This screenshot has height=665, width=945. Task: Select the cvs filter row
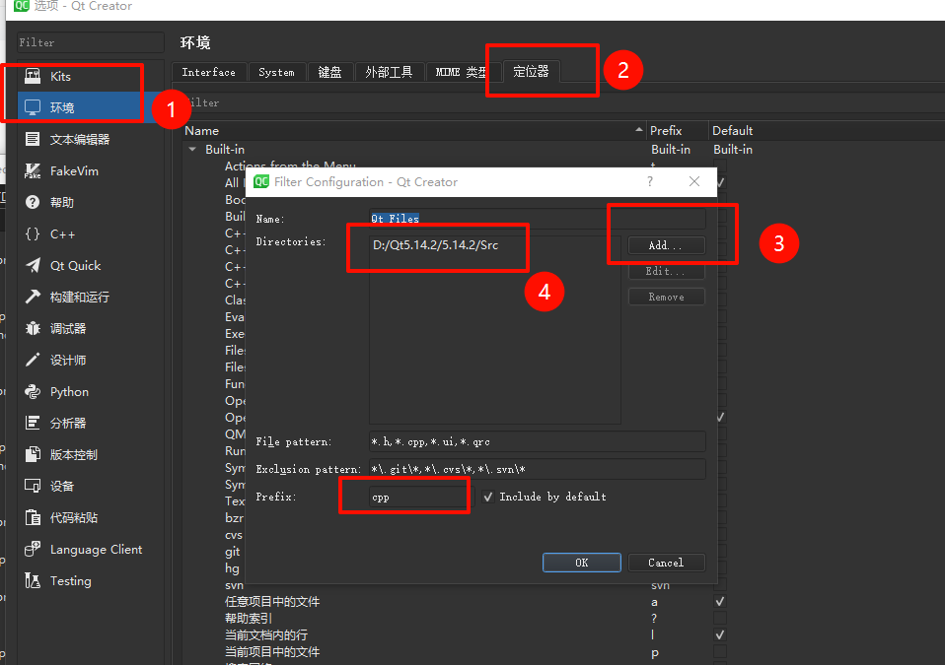234,534
